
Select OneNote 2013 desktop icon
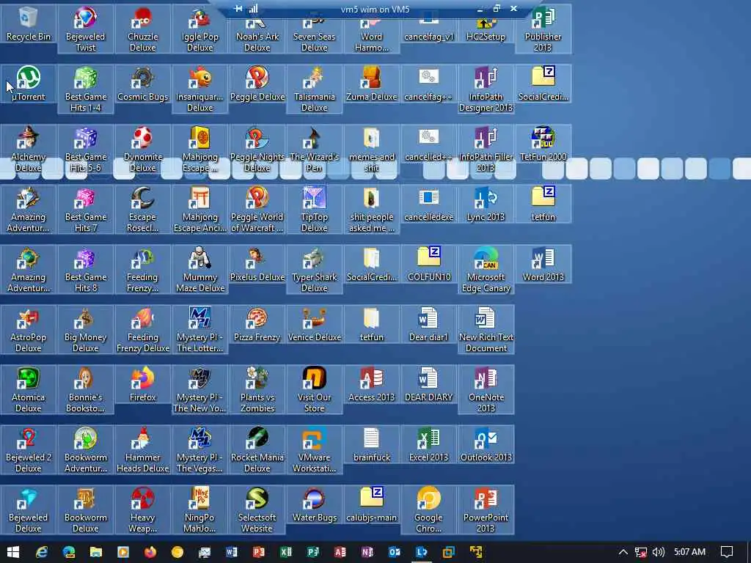coord(486,389)
